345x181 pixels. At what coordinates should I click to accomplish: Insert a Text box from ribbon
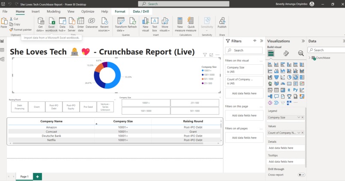tap(155, 24)
